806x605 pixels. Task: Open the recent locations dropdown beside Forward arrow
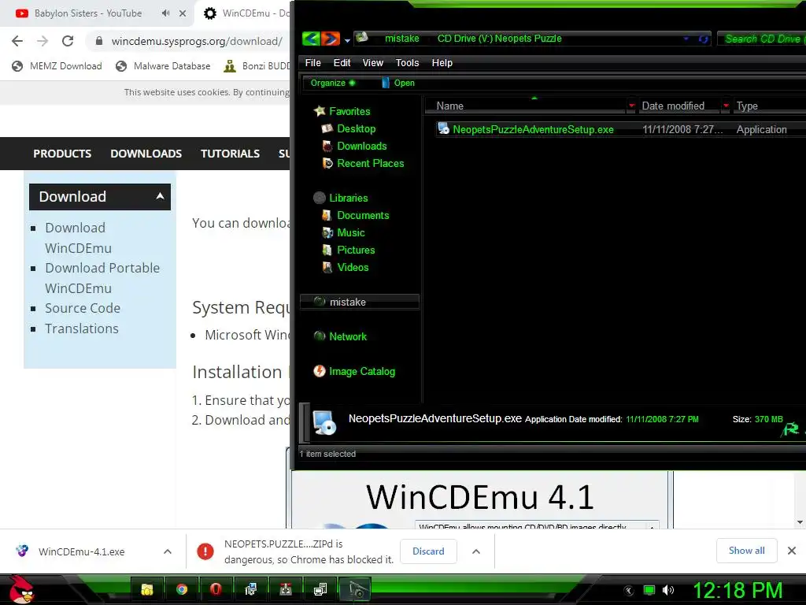(347, 40)
